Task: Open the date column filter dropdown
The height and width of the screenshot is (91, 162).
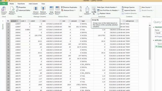Action: 60,21
